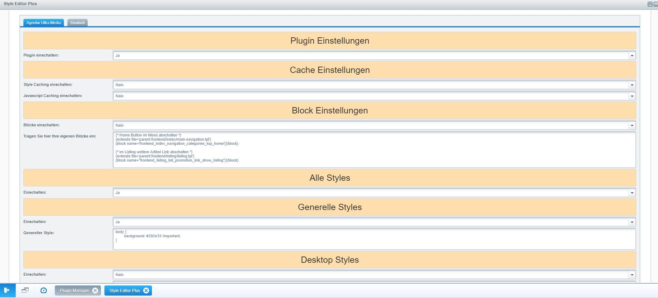The height and width of the screenshot is (298, 658).
Task: Click the 'Javascript Caching einschalten:' label
Action: point(53,96)
